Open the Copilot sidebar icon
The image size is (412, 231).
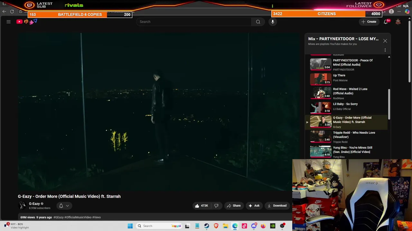click(x=407, y=12)
